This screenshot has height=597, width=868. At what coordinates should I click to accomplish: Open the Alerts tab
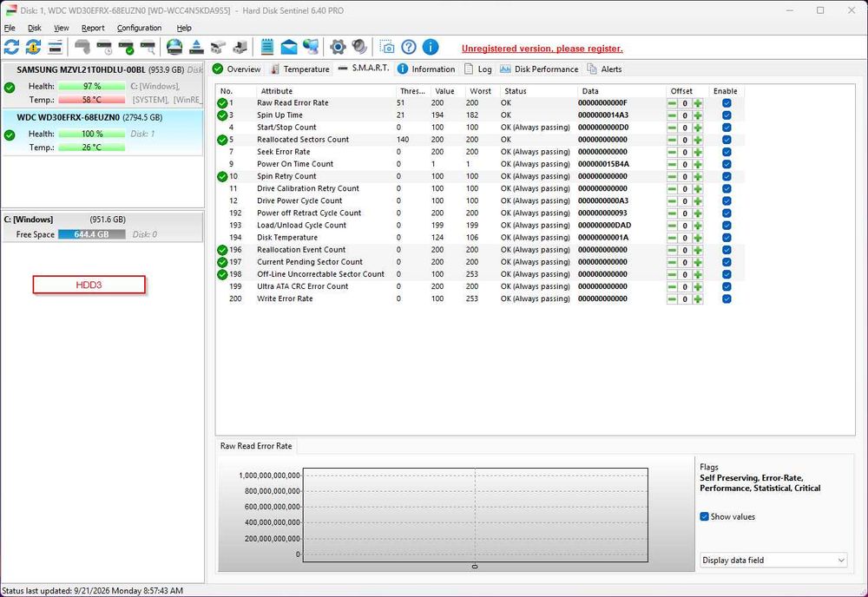(x=604, y=69)
